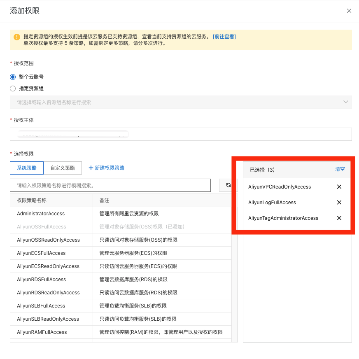This screenshot has height=359, width=359.
Task: Click note 只读访问云数据库服务(RDS)的权限
Action: tap(138, 293)
